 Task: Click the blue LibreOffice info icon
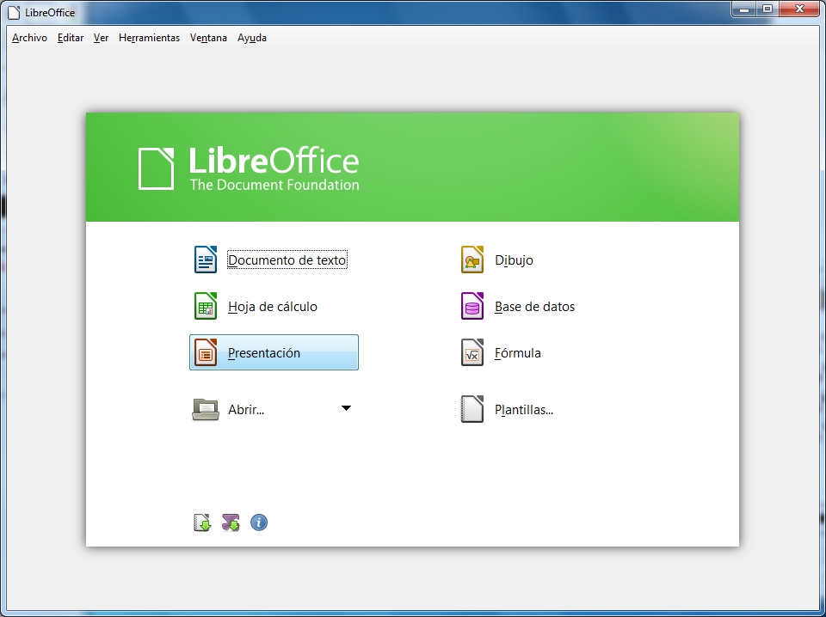tap(258, 522)
